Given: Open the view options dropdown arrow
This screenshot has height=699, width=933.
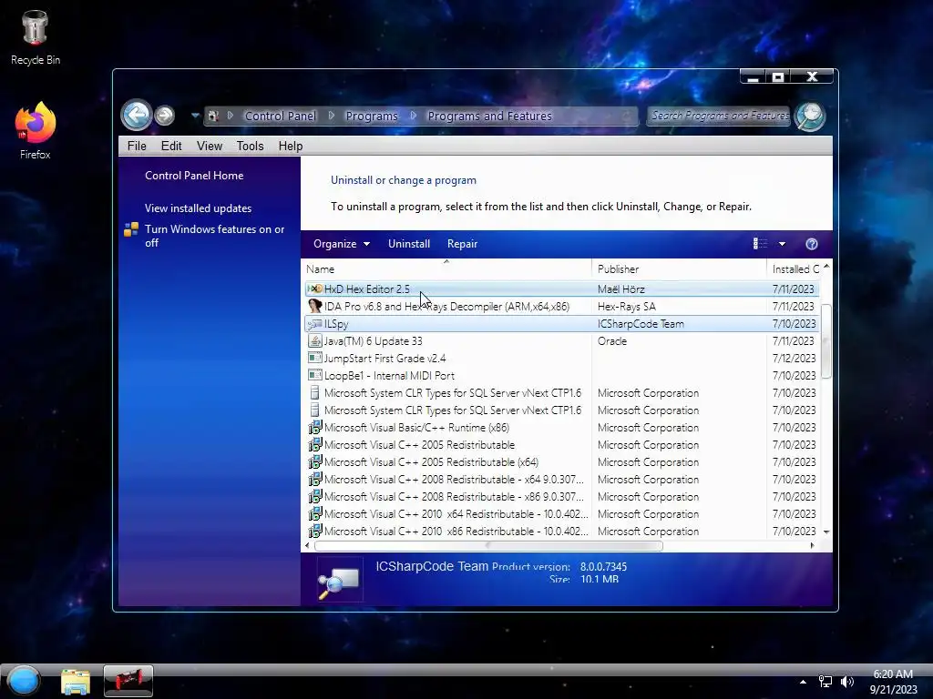Looking at the screenshot, I should [x=782, y=244].
